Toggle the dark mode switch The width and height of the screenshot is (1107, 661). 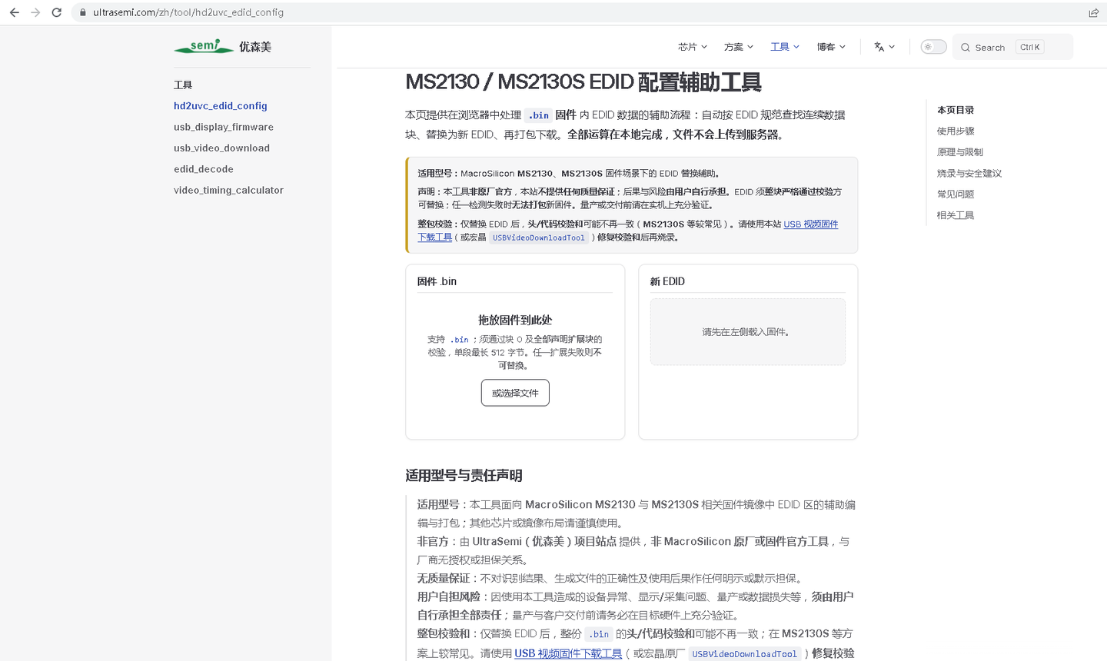pyautogui.click(x=933, y=47)
